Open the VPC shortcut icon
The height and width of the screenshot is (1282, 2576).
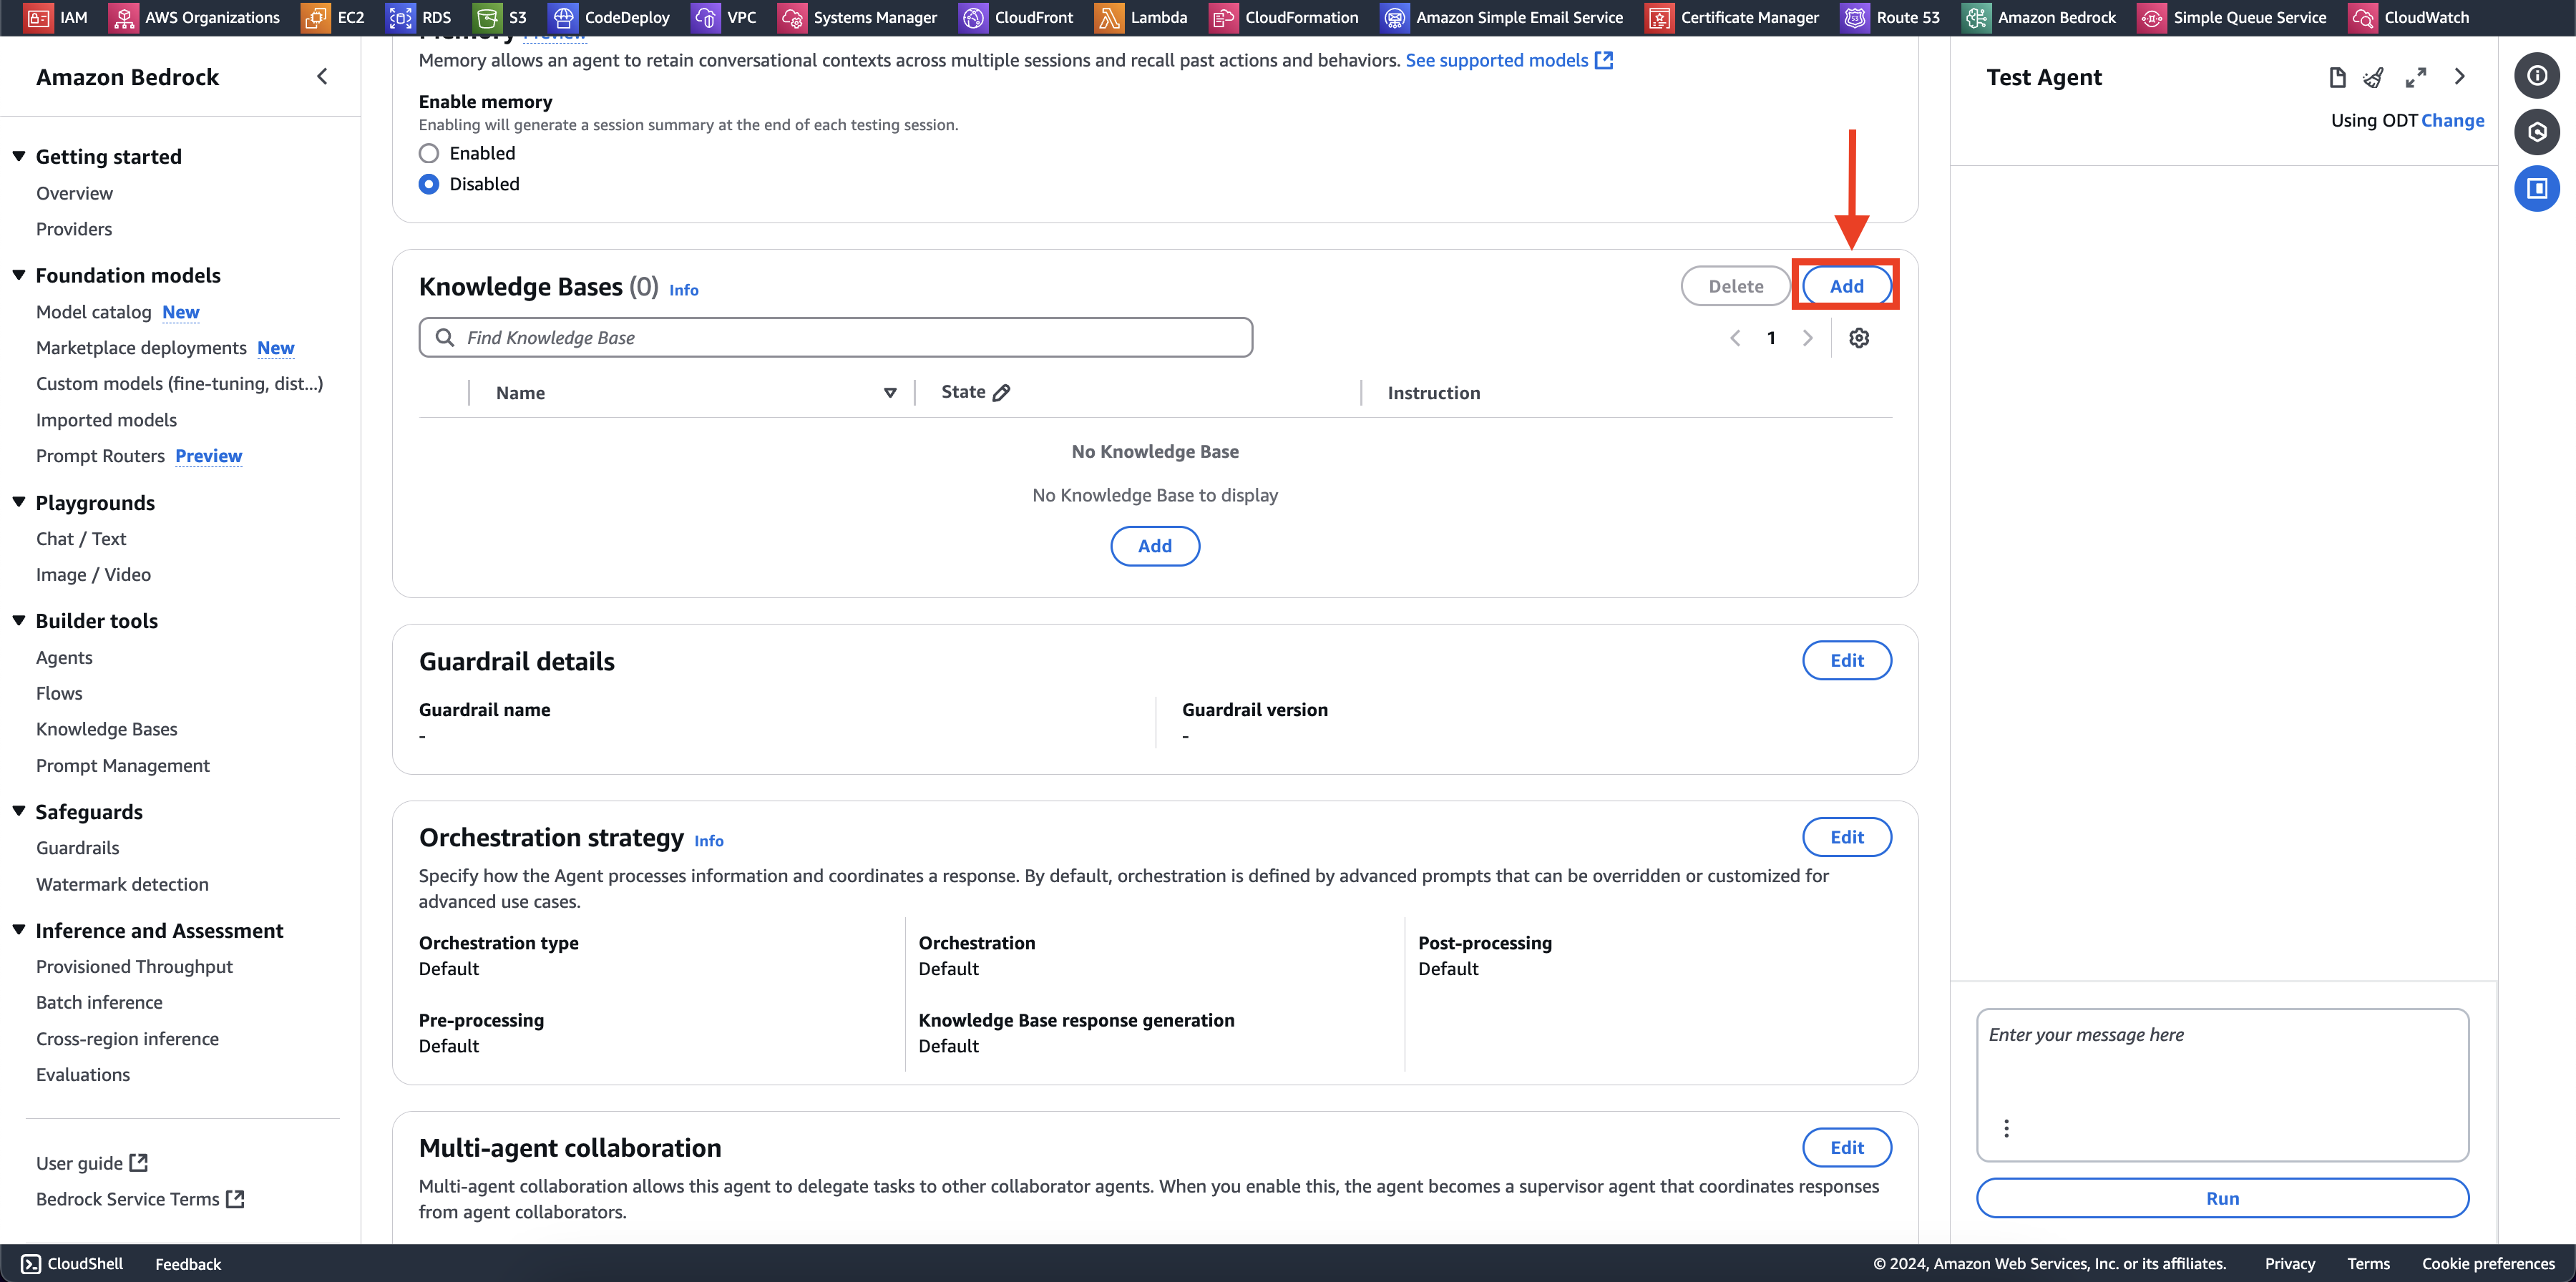click(x=705, y=17)
